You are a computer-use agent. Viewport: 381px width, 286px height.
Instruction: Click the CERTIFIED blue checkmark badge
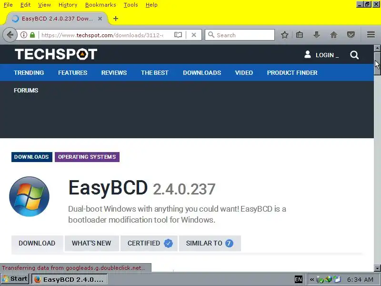click(168, 243)
